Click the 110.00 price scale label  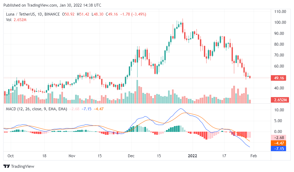[280, 12]
